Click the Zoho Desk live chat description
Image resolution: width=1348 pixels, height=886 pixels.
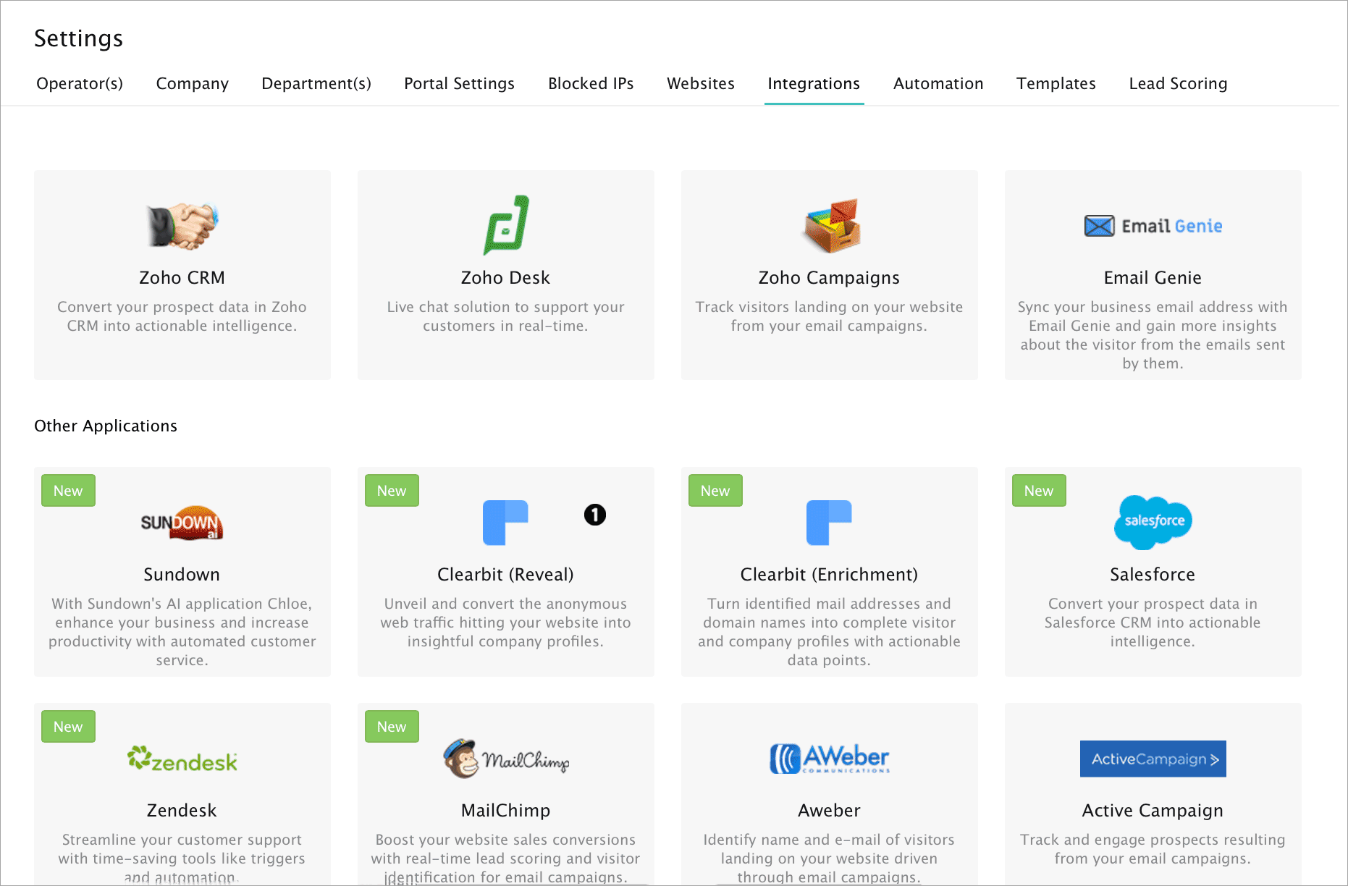point(506,316)
